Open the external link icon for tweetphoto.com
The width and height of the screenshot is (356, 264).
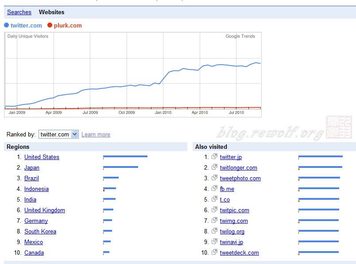214,178
